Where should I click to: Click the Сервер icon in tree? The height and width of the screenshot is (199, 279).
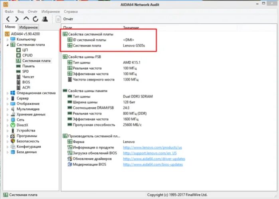[x=13, y=98]
